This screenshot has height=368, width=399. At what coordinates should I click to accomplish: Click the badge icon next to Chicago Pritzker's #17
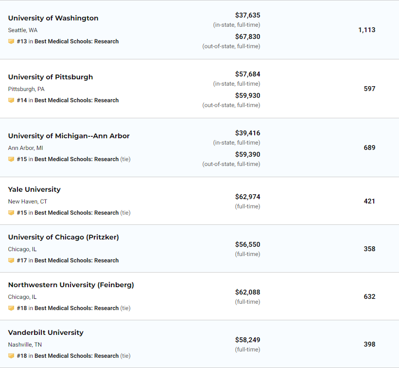11,260
